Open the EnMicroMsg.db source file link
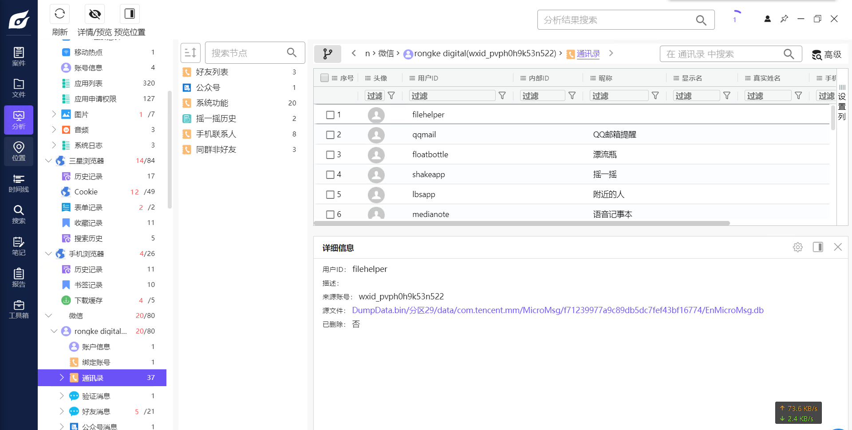 coord(558,310)
